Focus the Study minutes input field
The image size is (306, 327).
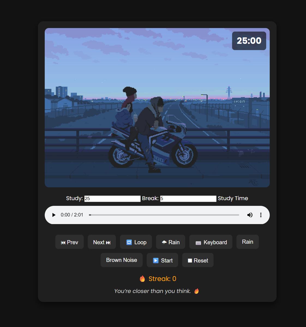(112, 198)
